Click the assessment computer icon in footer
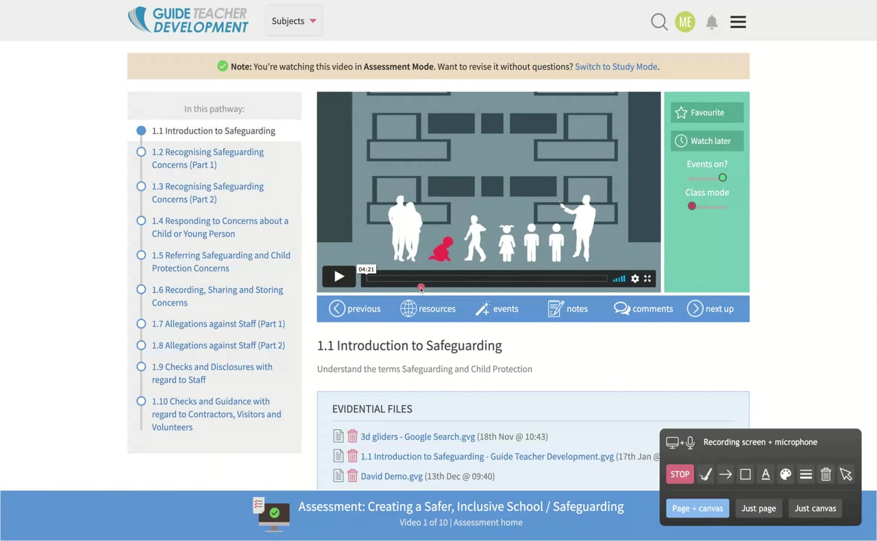Viewport: 877px width, 541px height. coord(271,514)
